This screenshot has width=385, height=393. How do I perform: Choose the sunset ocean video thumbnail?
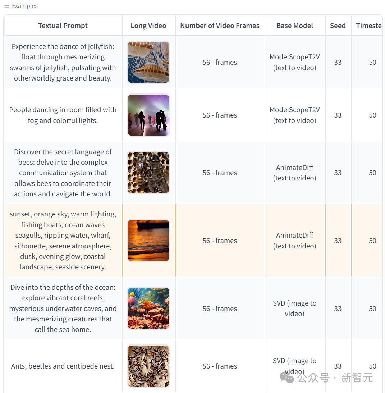(148, 241)
